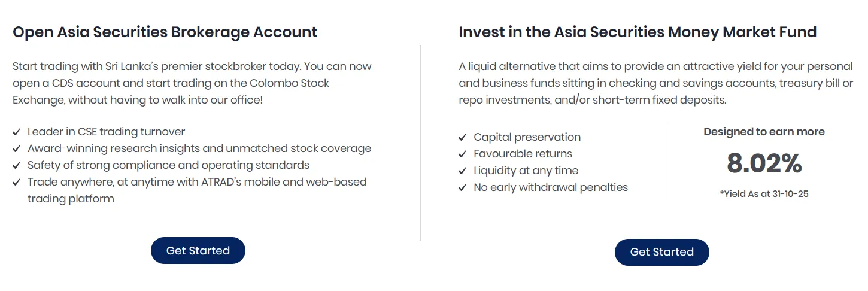Click Get Started under Brokerage Account
The image size is (868, 291).
point(198,251)
